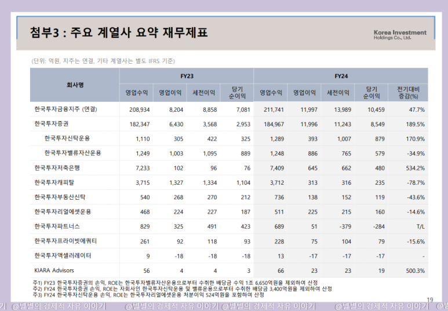The image size is (448, 311).
Task: Click the 47.7% change value
Action: [x=417, y=109]
